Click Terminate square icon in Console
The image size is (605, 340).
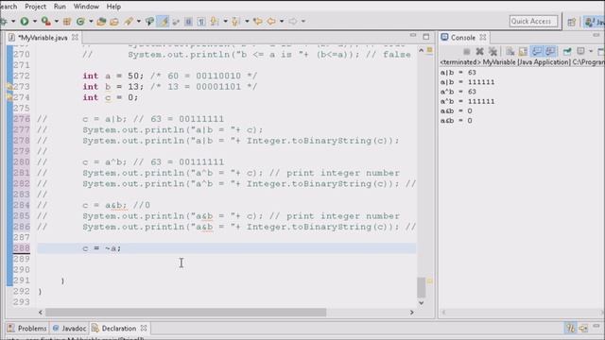466,51
